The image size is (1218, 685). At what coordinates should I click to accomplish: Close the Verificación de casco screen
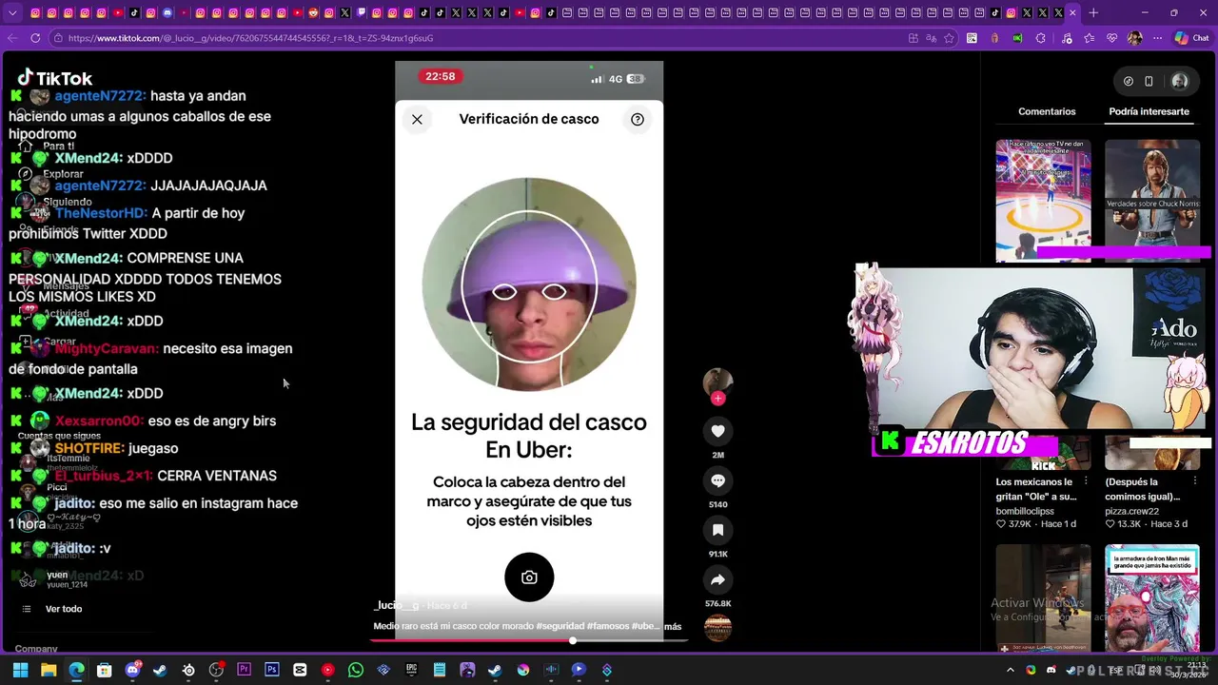(417, 119)
